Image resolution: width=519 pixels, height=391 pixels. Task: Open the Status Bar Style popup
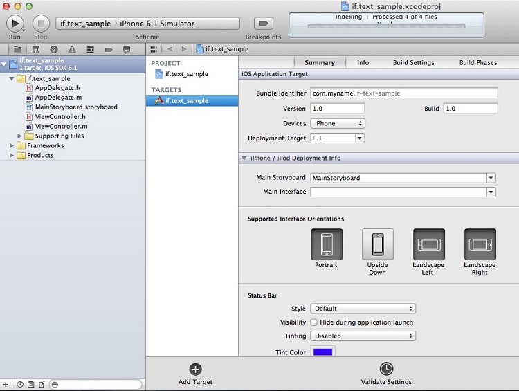coord(363,309)
